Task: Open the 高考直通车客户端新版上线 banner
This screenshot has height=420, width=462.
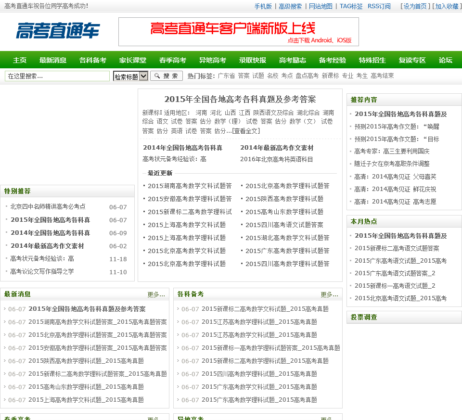Action: coord(239,32)
